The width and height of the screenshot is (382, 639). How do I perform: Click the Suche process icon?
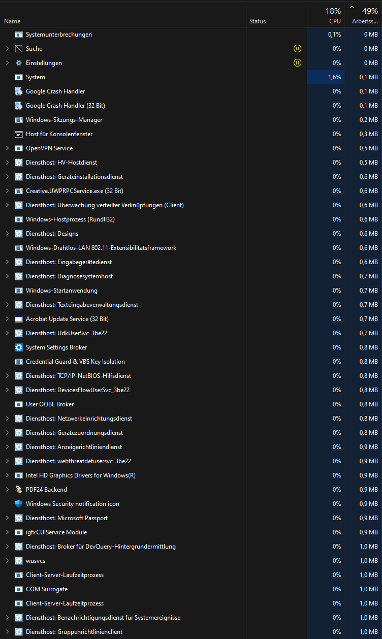coord(19,49)
